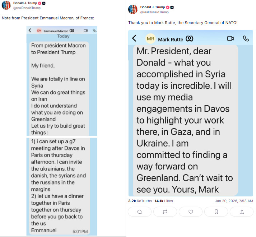Click the reply speech bubble icon
Image resolution: width=256 pixels, height=237 pixels.
point(140,212)
